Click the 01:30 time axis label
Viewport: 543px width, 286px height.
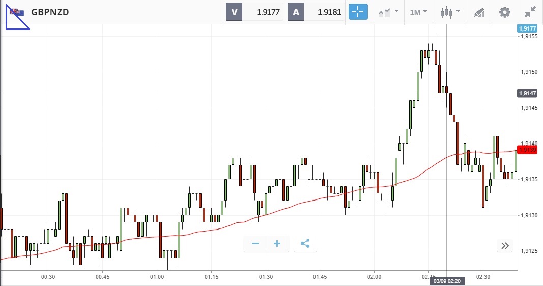click(x=266, y=277)
